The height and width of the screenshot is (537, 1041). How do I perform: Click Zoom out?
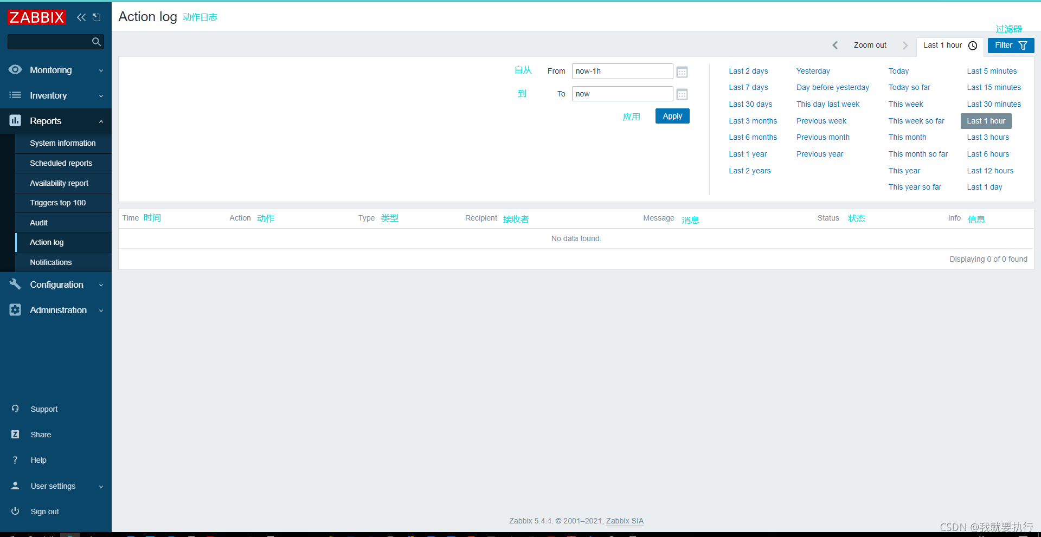coord(870,46)
